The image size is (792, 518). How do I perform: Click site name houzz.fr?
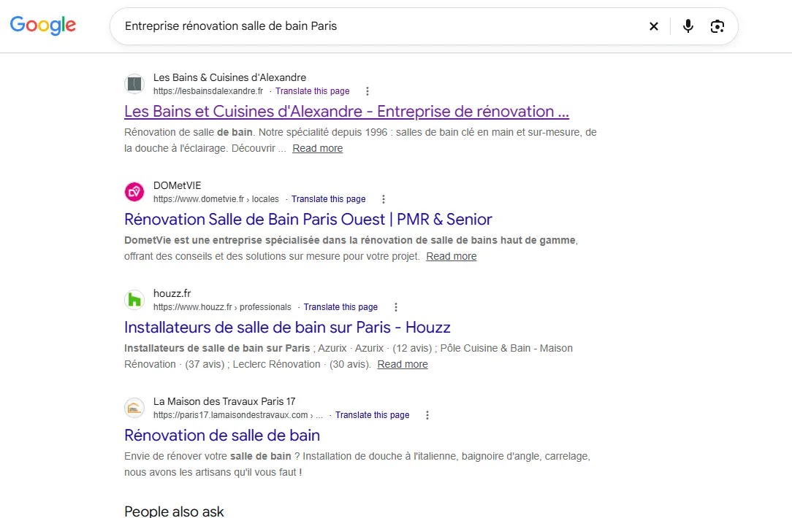(x=172, y=293)
